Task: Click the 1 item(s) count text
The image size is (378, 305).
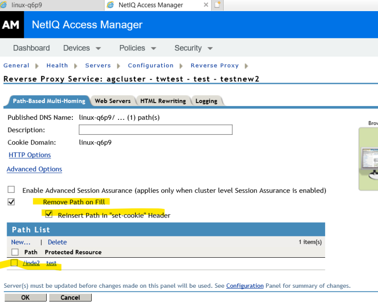Action: tap(310, 242)
